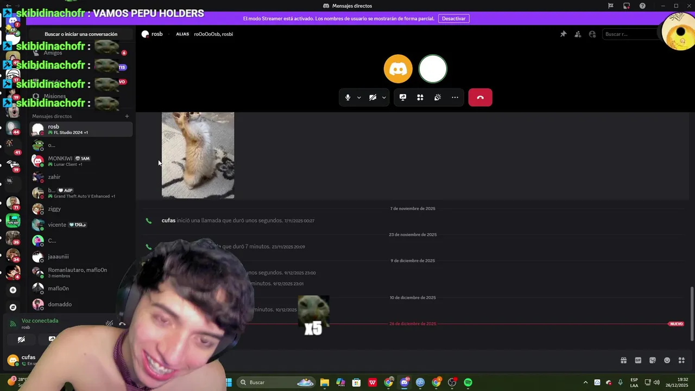Toggle the camera on in call

coord(373,98)
